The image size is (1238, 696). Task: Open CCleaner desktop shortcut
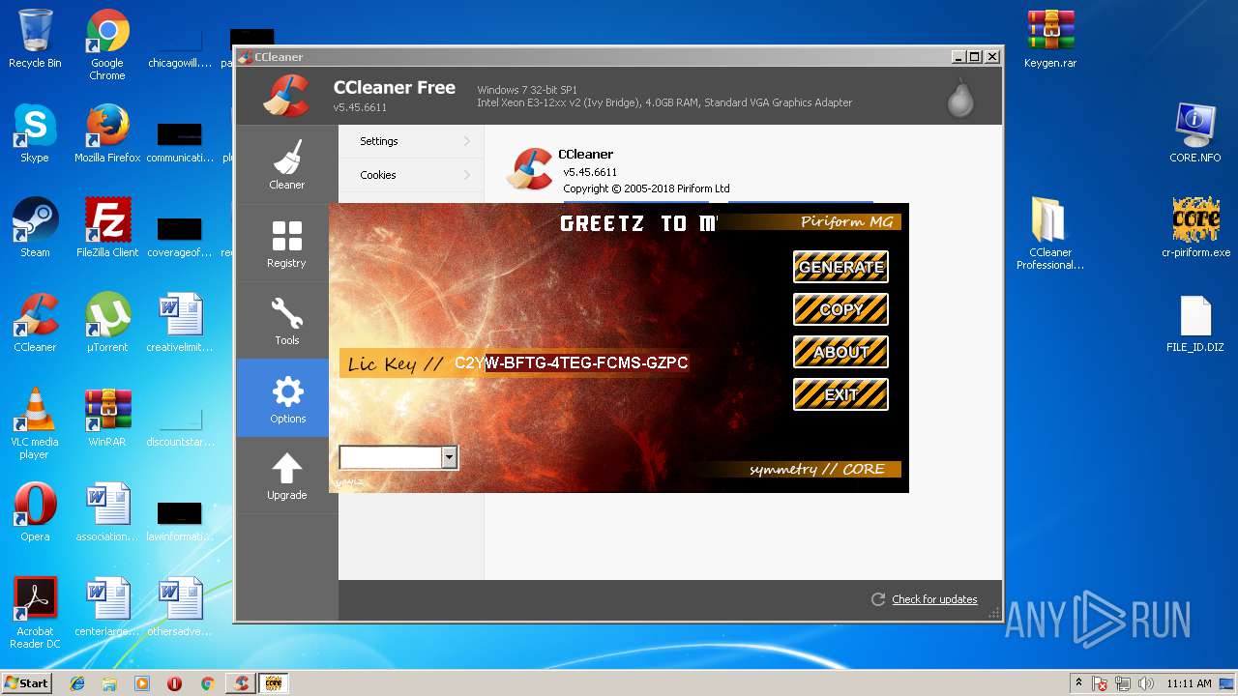pos(35,324)
